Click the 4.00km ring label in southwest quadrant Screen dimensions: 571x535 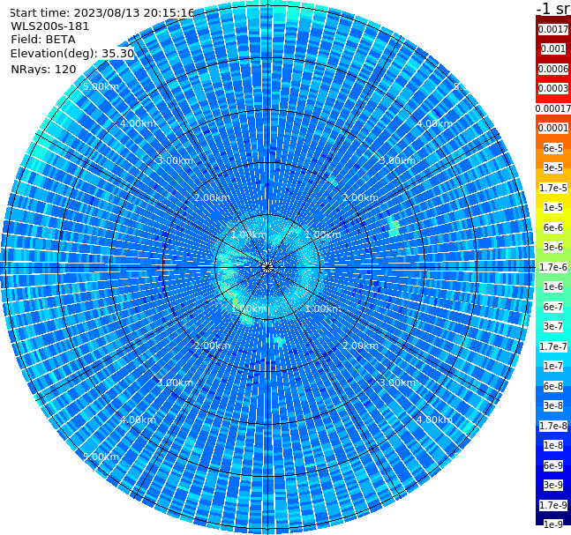point(138,420)
